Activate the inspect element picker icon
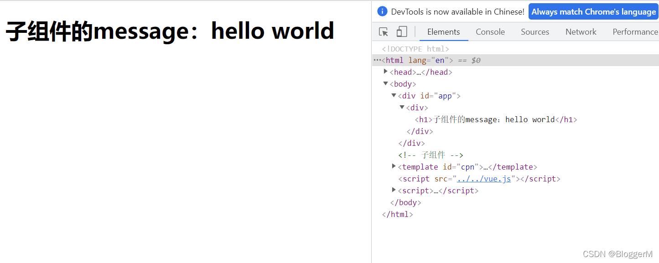Screen dimensions: 659x263 click(384, 32)
